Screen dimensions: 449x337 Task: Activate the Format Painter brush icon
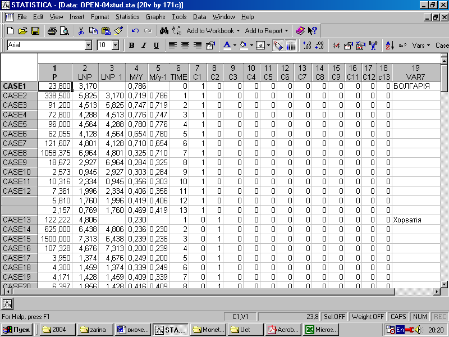coord(118,31)
